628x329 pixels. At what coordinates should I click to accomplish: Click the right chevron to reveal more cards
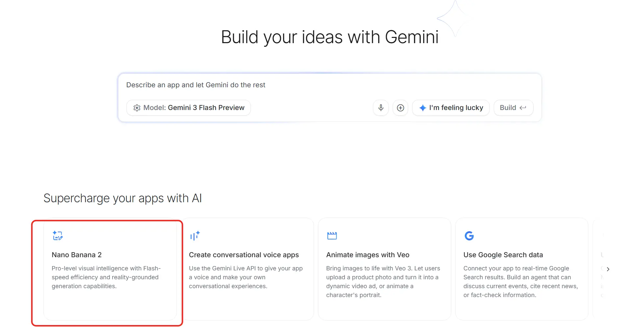pyautogui.click(x=608, y=269)
